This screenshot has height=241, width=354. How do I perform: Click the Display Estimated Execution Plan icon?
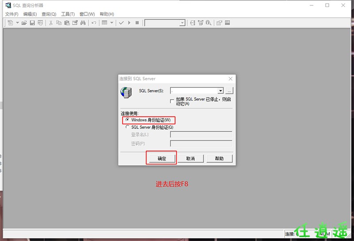[x=192, y=23]
